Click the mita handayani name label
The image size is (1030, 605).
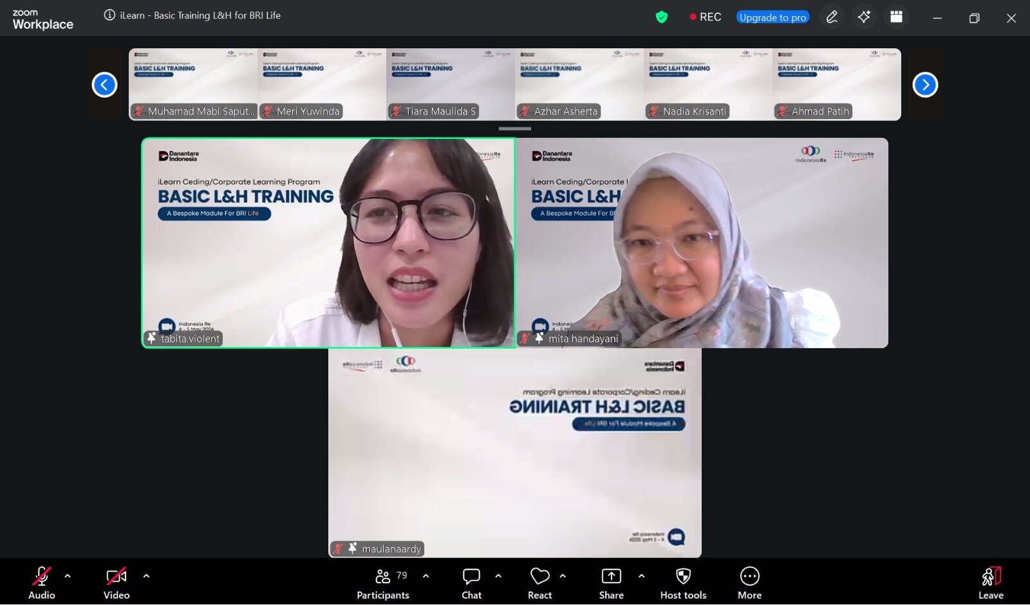point(583,339)
